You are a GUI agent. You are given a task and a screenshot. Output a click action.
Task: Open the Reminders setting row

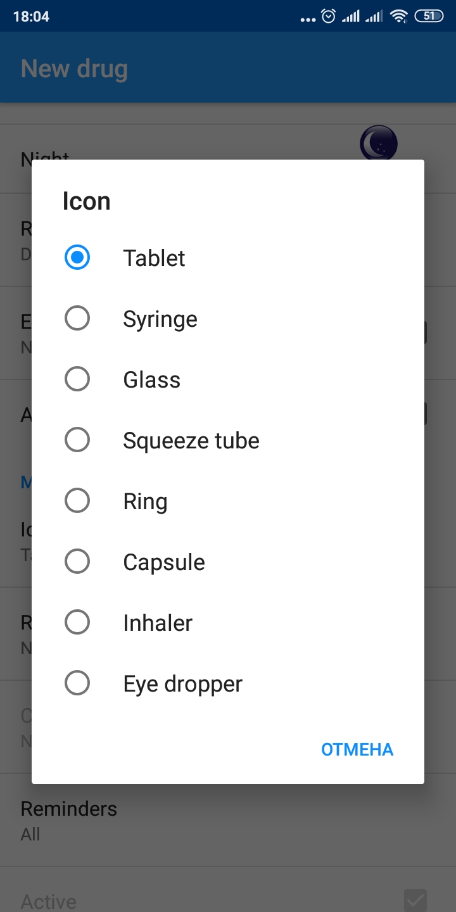(68, 820)
